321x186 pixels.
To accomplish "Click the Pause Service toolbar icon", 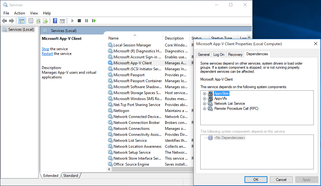I will click(x=87, y=21).
